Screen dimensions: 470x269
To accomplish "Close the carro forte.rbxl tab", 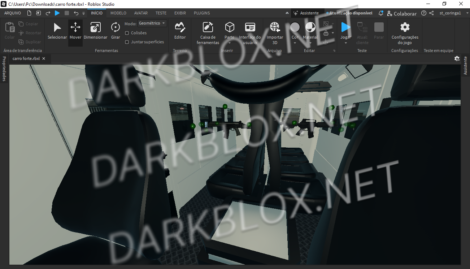I will click(x=44, y=58).
